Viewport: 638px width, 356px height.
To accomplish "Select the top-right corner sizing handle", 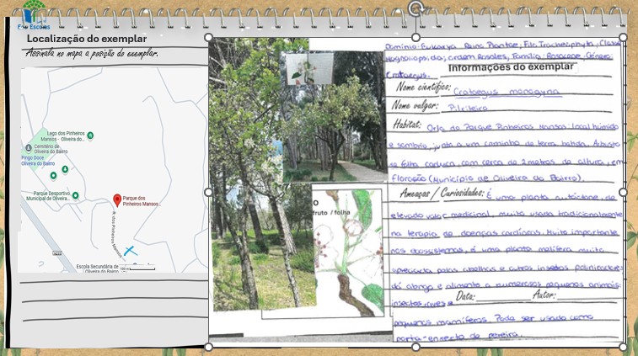I will (x=623, y=37).
